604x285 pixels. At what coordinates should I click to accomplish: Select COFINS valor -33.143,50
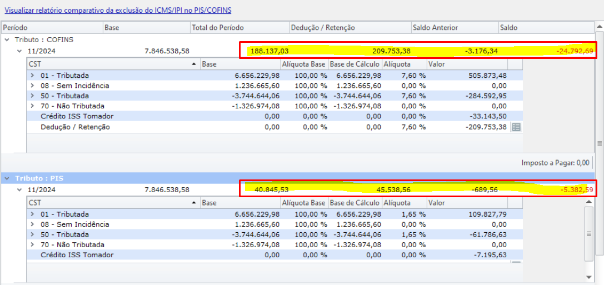(x=488, y=116)
